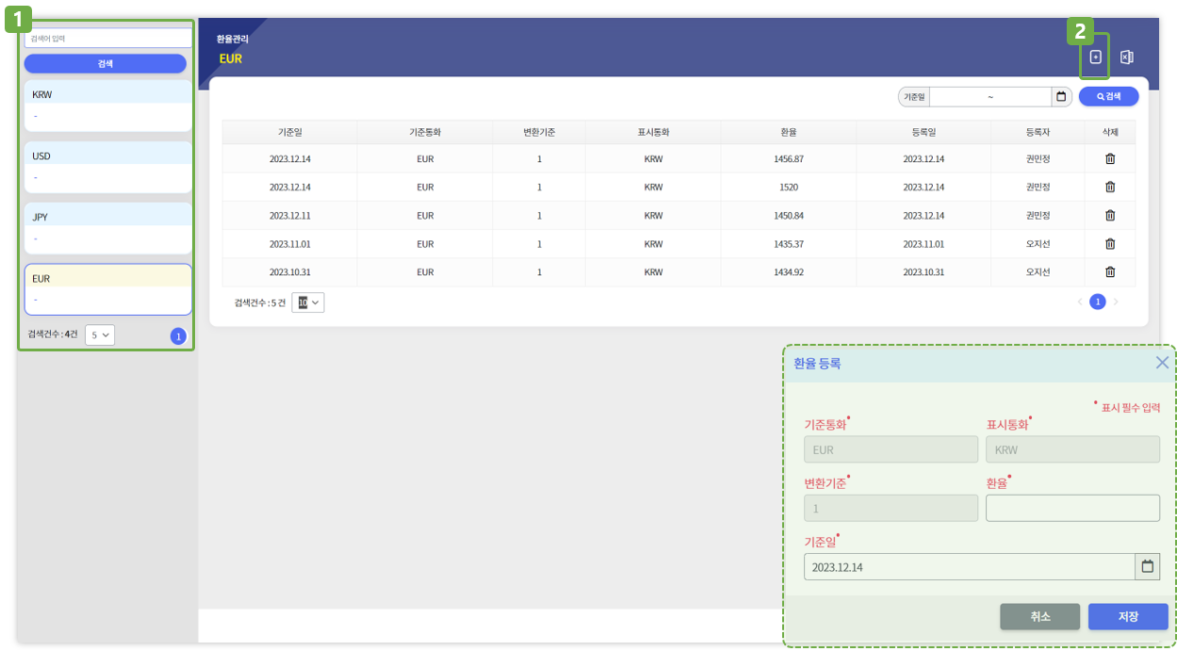Open the calendar icon in the 환율 등록 dialog
The image size is (1177, 651).
(x=1148, y=566)
